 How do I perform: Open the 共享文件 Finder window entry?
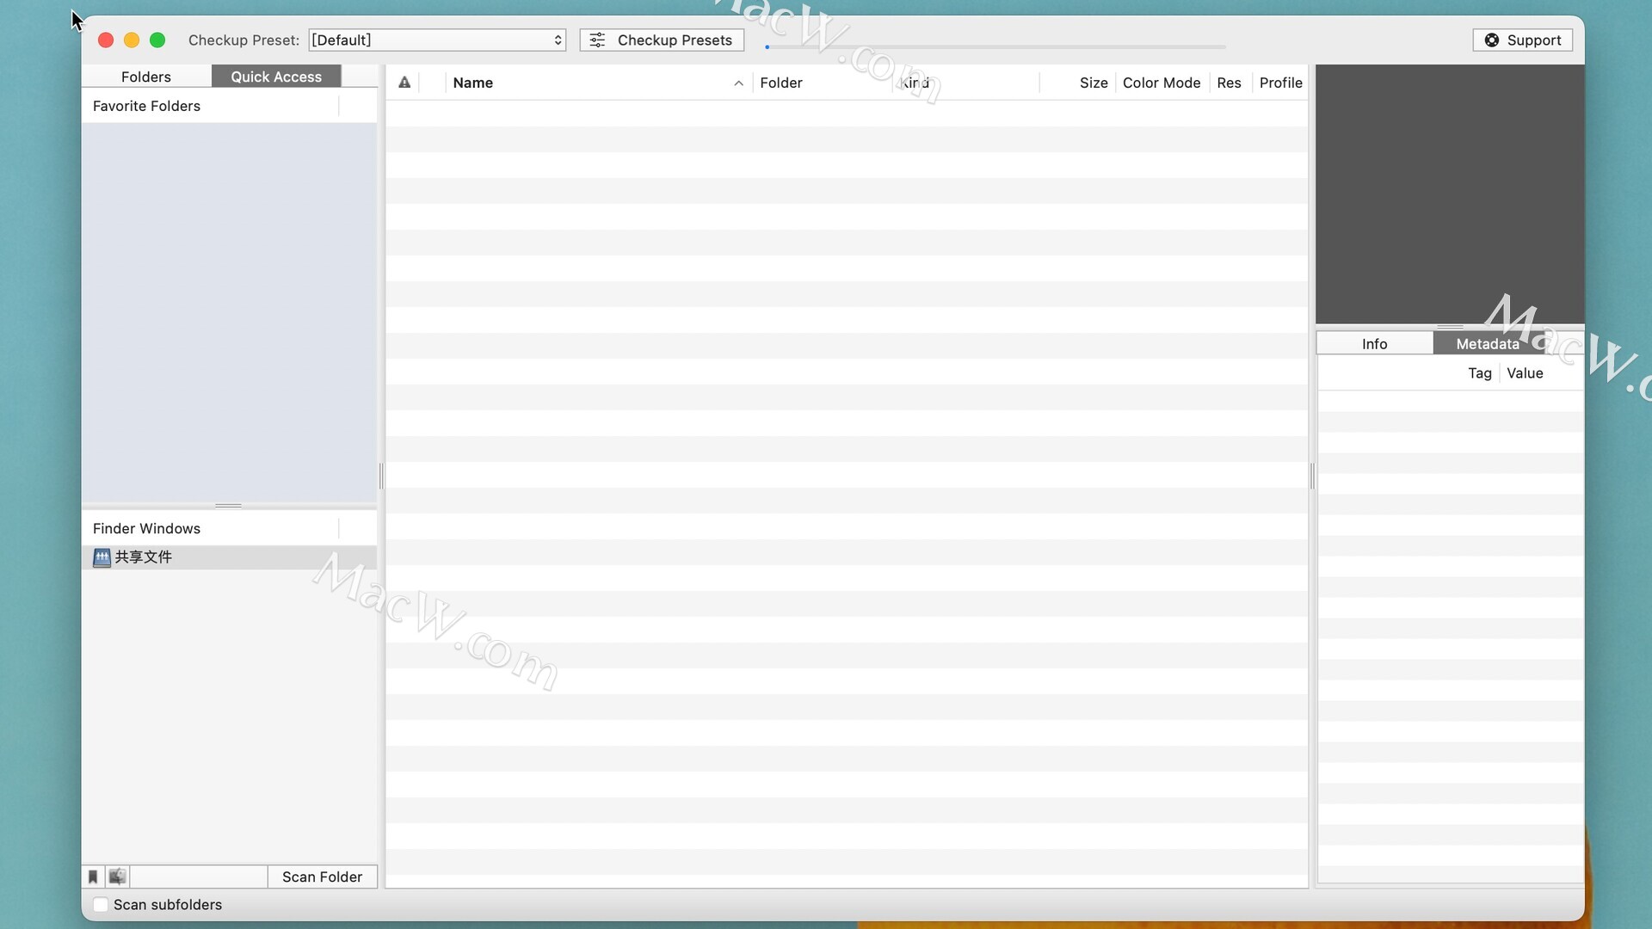(x=229, y=557)
